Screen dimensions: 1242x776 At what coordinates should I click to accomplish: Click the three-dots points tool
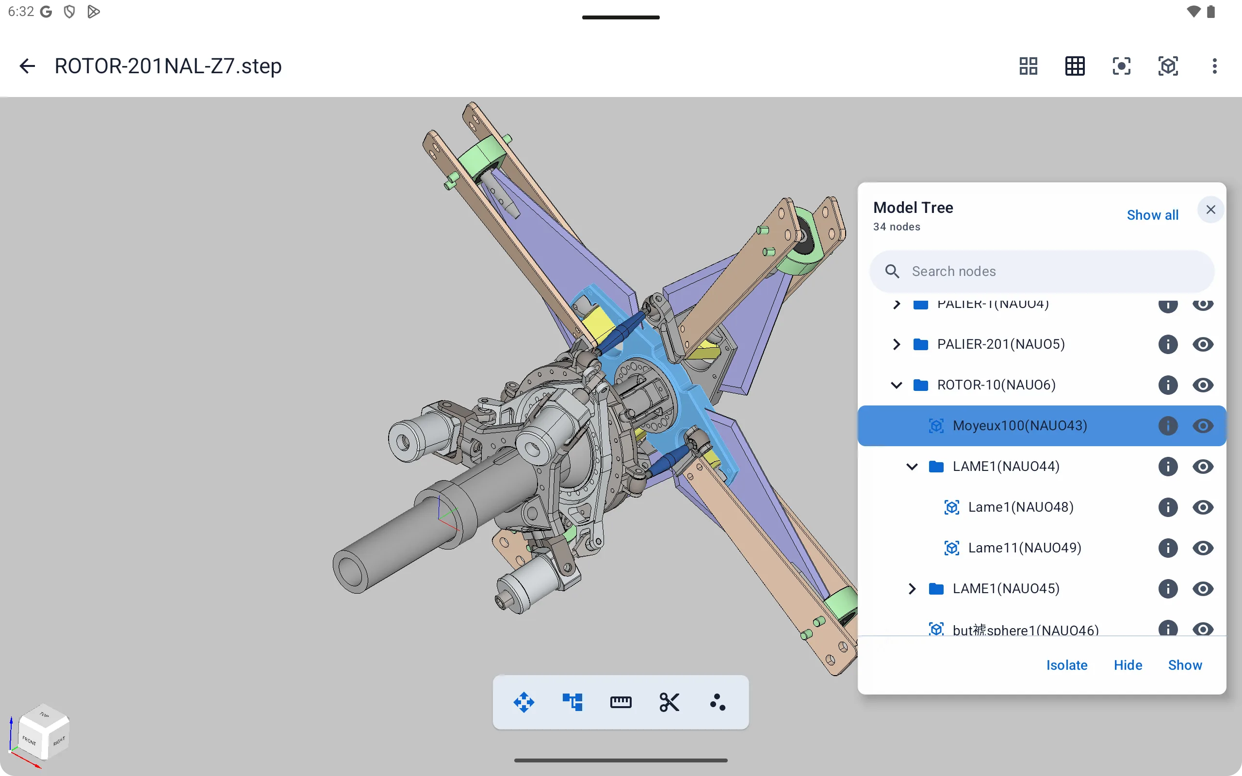click(x=718, y=702)
